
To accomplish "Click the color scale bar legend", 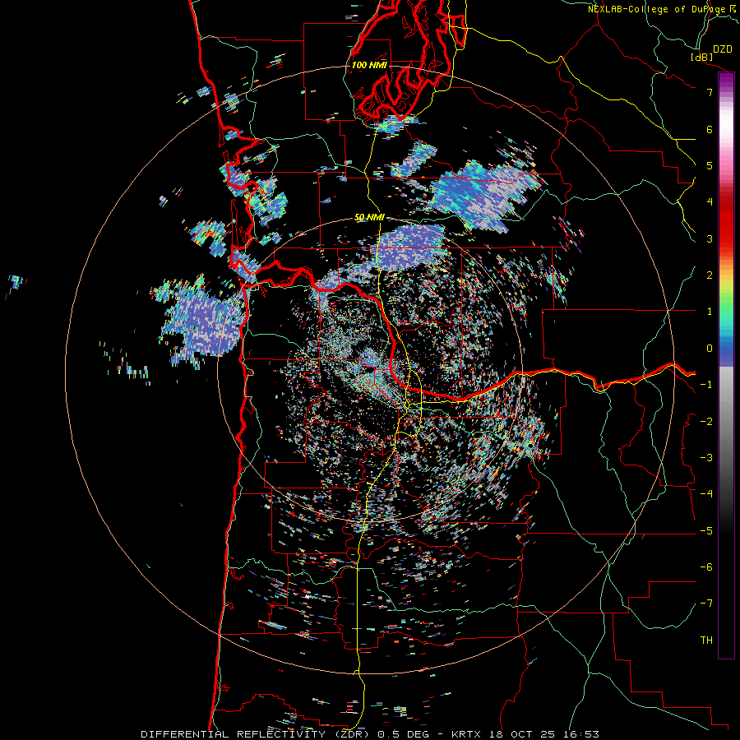I will (x=726, y=365).
